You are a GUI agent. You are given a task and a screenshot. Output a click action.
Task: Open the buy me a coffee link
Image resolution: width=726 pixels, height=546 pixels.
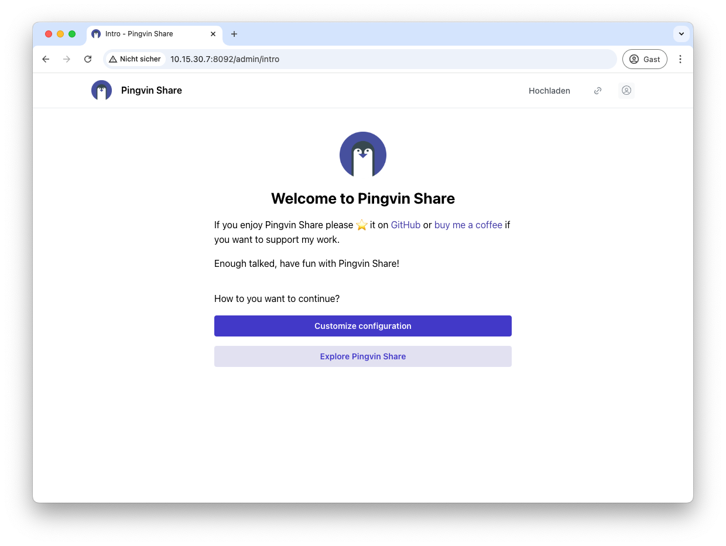tap(468, 225)
